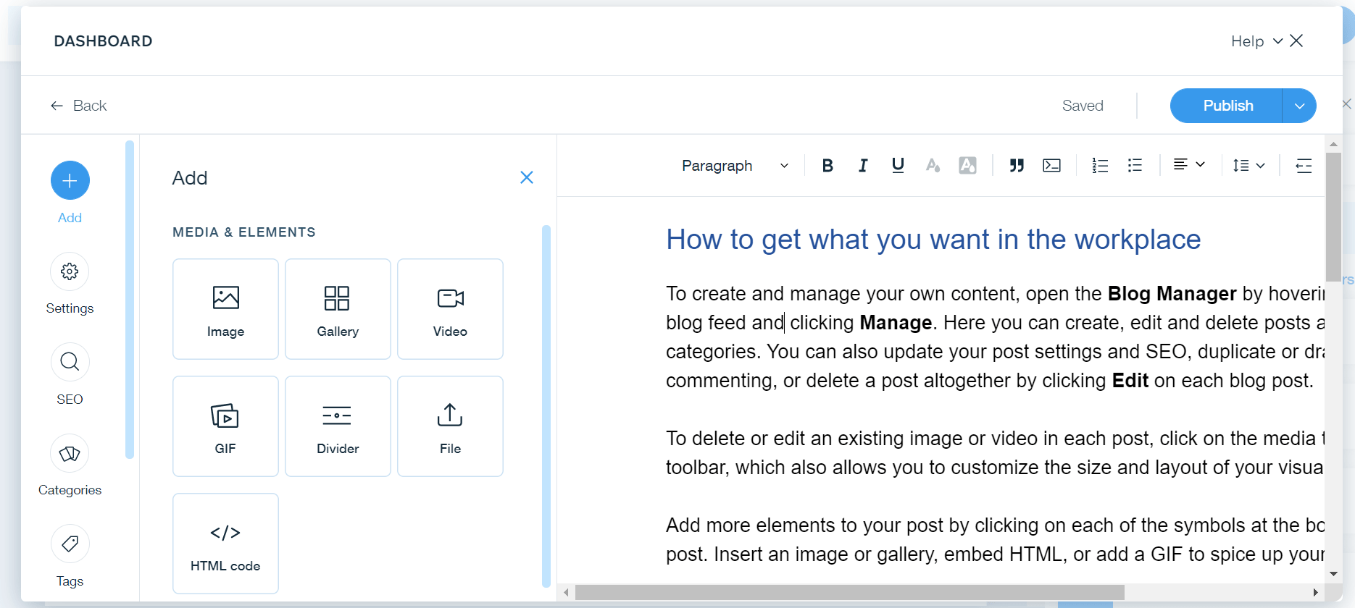Add a GIF element

click(x=225, y=426)
